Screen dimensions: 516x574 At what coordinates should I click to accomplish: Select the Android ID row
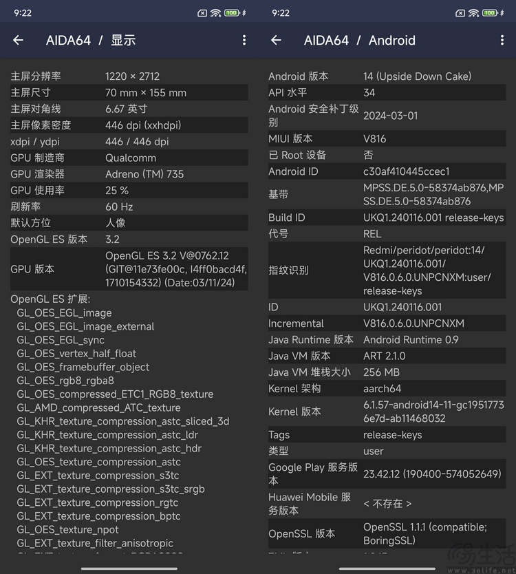[x=387, y=171]
